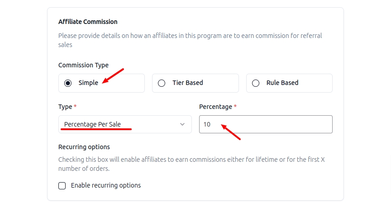Click the 'Commission Type' label
This screenshot has width=391, height=207.
click(x=83, y=65)
